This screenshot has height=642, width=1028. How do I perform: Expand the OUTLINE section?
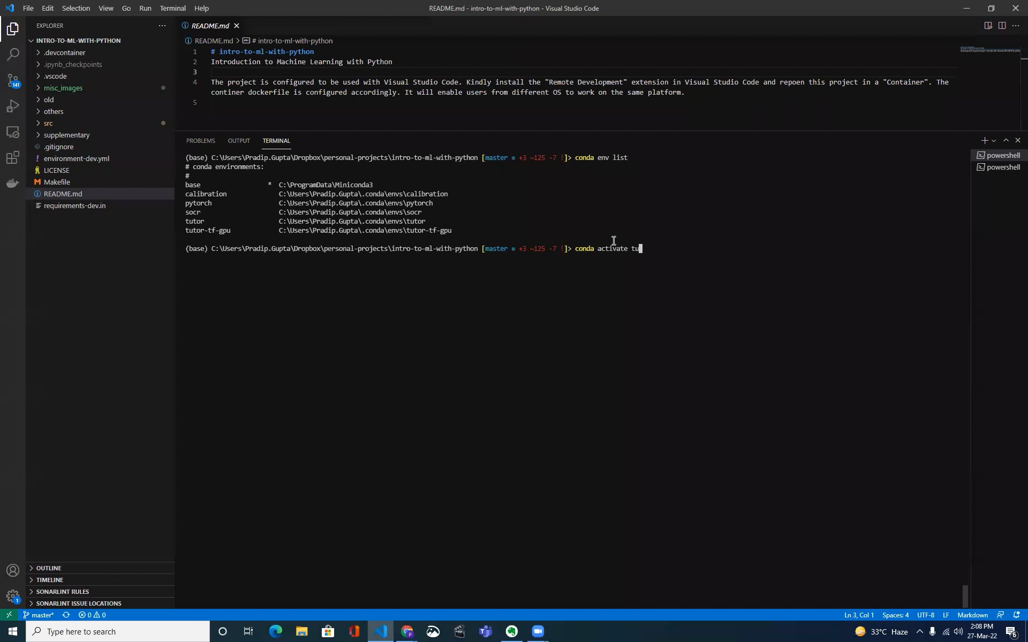[x=48, y=568]
